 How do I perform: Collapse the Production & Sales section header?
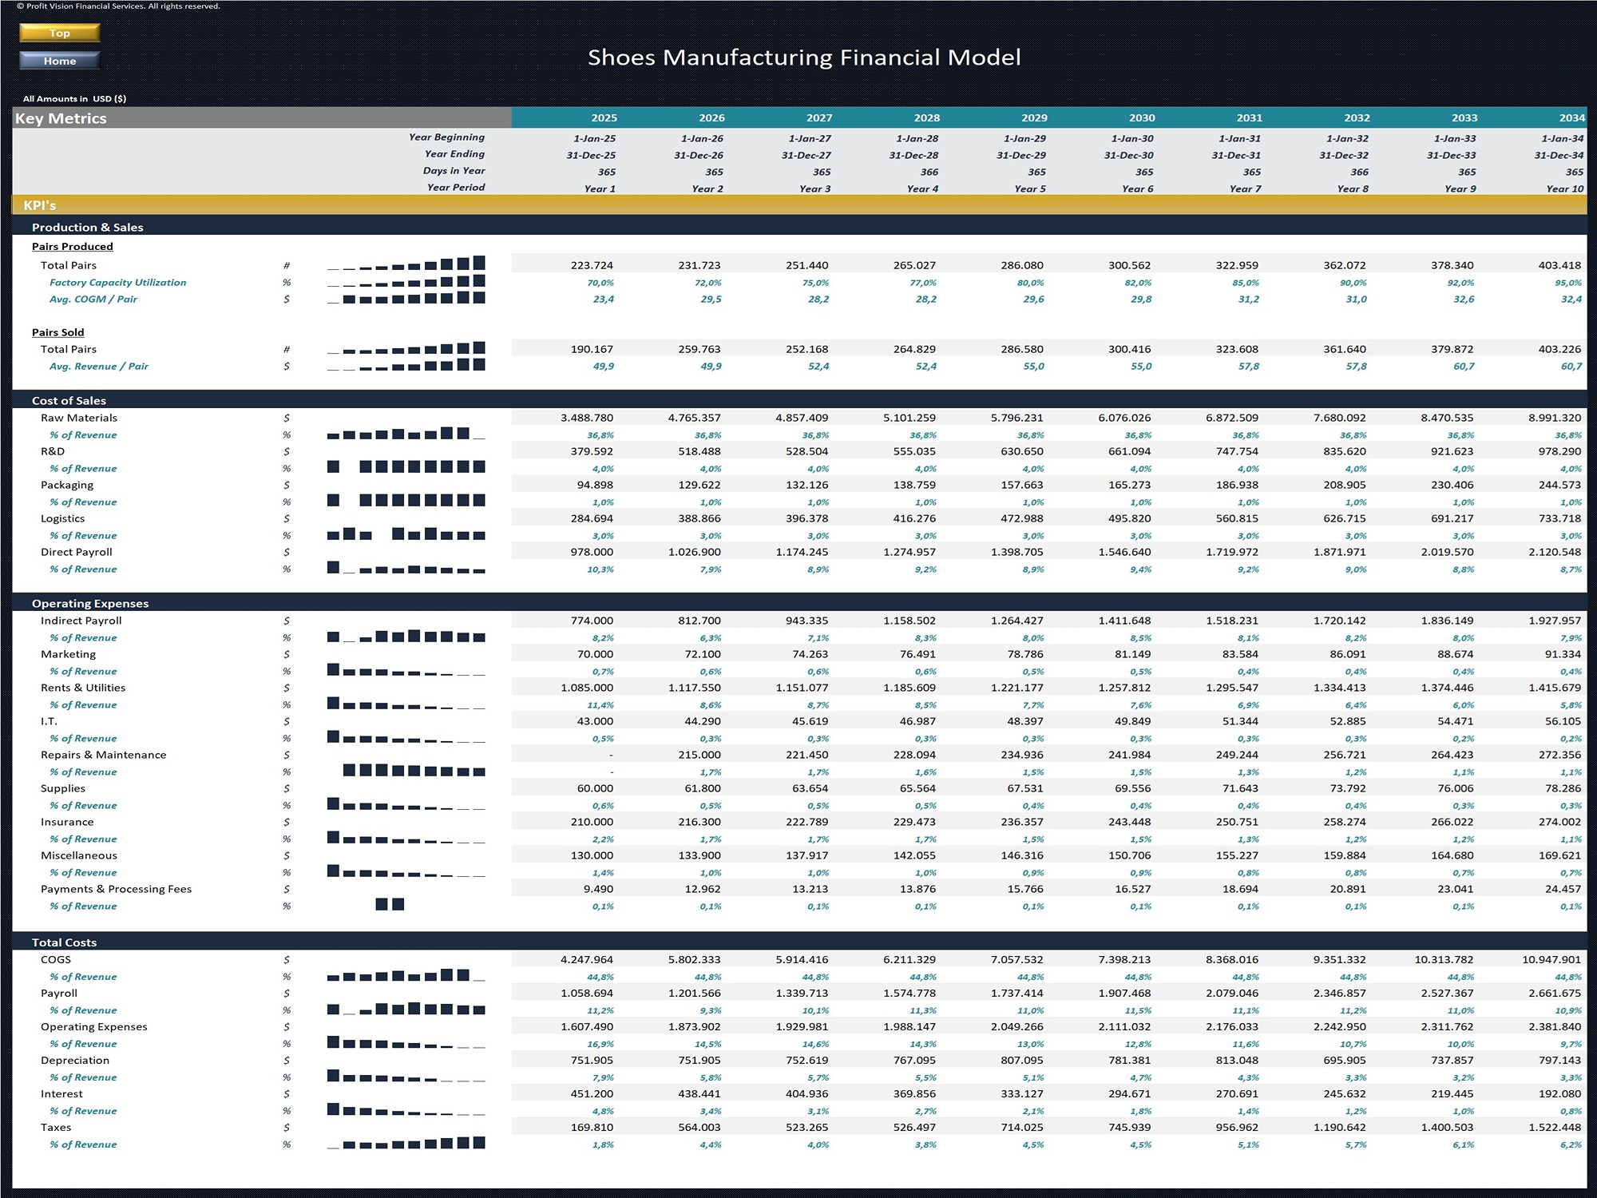point(86,227)
